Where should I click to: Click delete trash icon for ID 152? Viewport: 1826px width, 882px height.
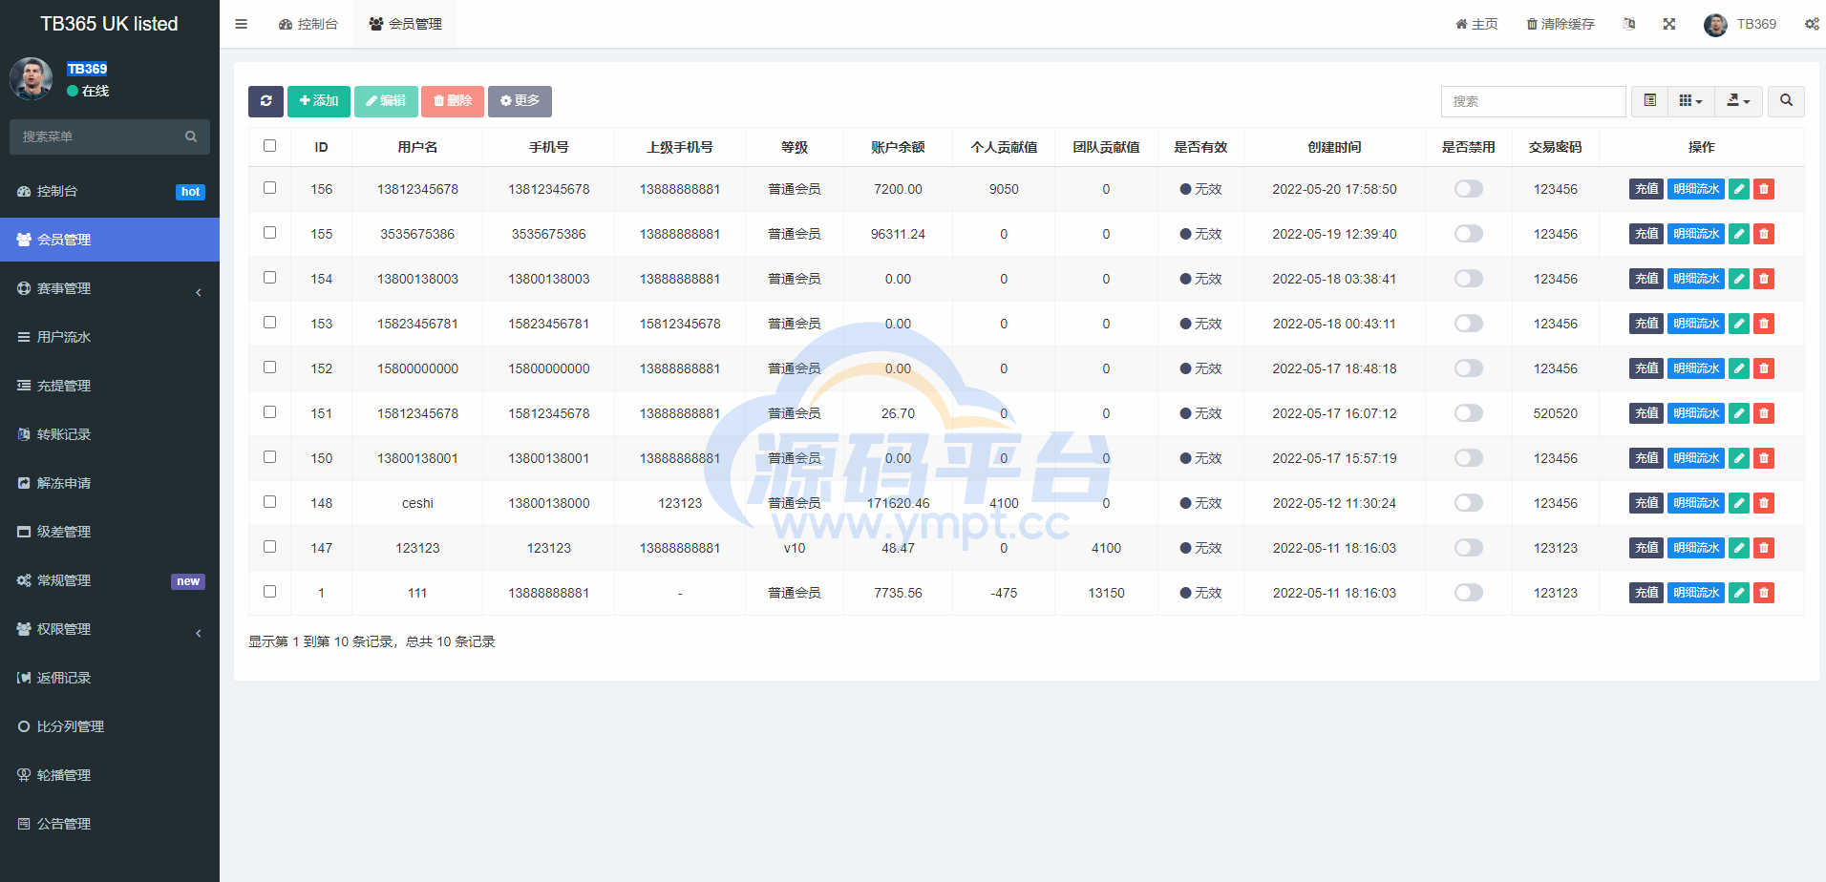[x=1764, y=368]
